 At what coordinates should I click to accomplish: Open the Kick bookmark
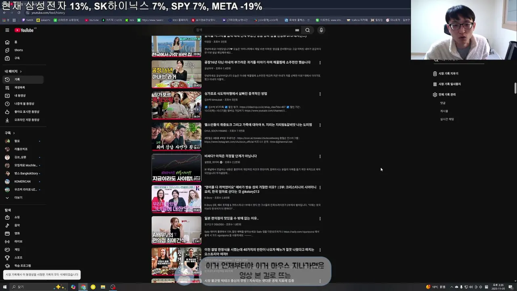(x=130, y=20)
